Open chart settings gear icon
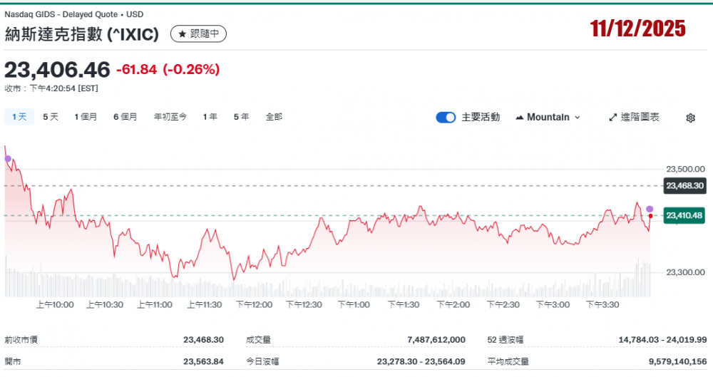The height and width of the screenshot is (377, 713). point(690,118)
